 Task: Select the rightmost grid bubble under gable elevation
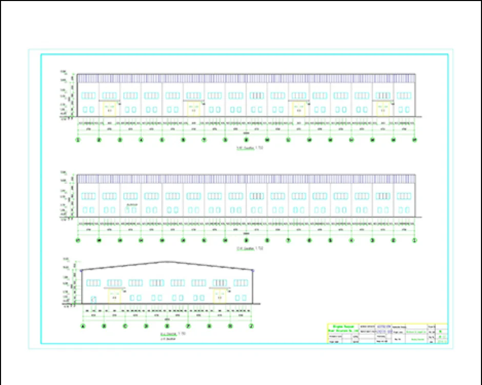pyautogui.click(x=251, y=326)
